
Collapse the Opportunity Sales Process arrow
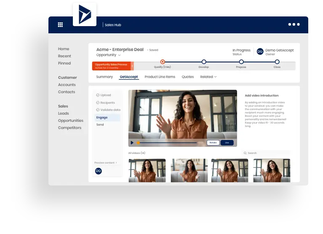(132, 66)
